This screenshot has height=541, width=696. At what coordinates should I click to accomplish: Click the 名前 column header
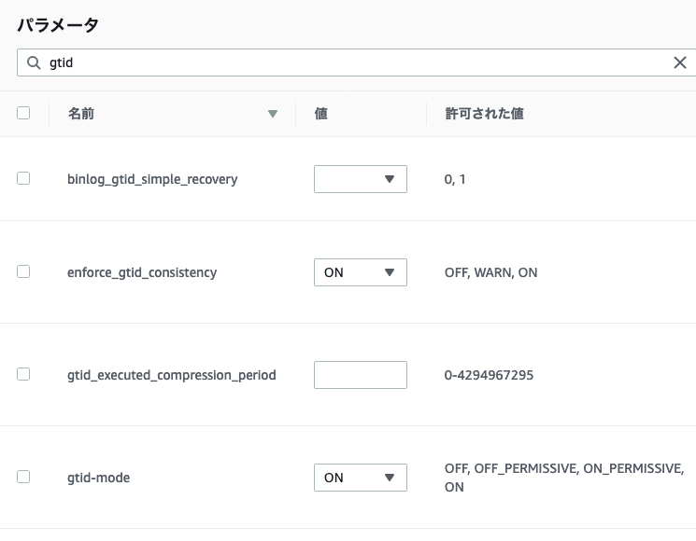pos(81,114)
